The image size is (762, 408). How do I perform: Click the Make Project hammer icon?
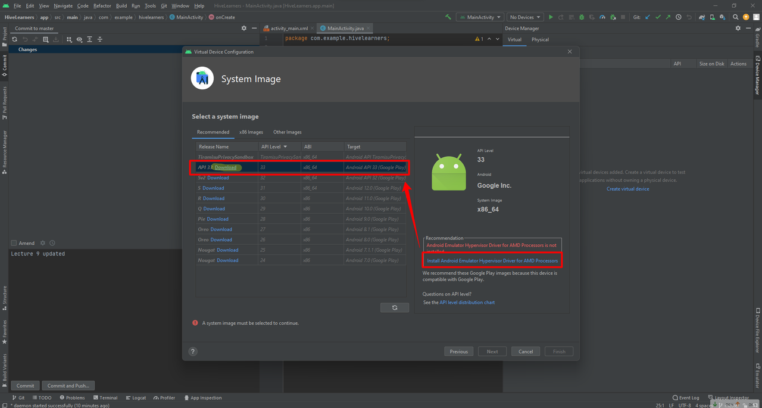pos(448,17)
